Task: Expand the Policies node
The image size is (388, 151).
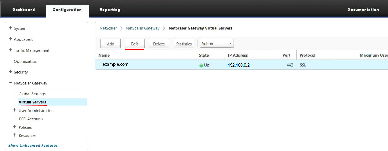Action: 15,127
